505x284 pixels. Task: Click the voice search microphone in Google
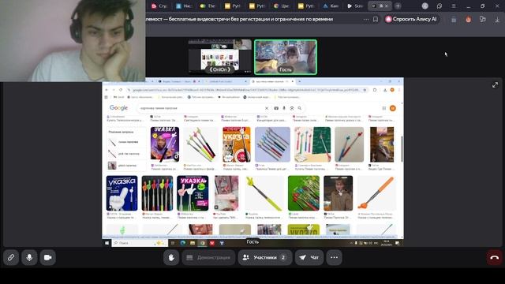[x=284, y=108]
